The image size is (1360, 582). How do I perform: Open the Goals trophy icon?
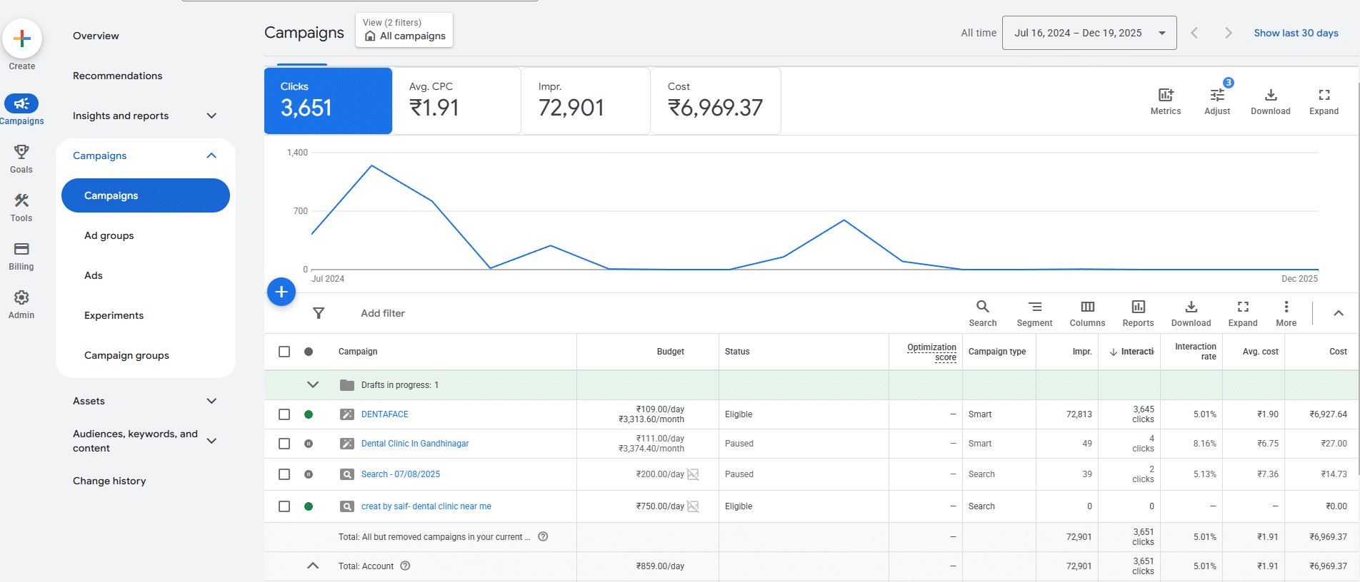coord(21,152)
